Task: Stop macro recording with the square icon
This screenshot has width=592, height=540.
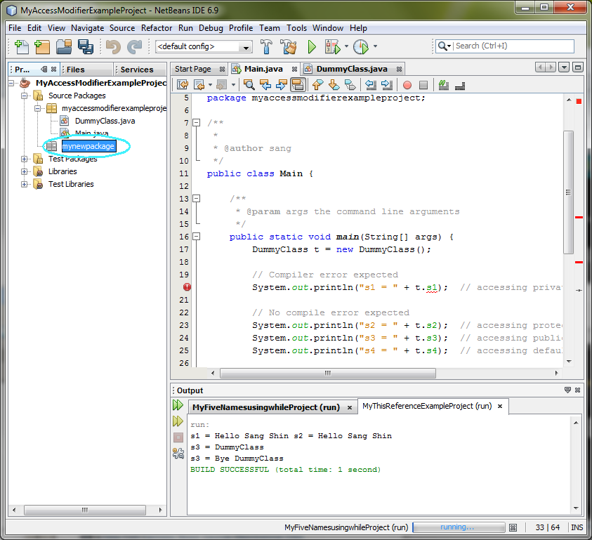Action: tap(423, 85)
